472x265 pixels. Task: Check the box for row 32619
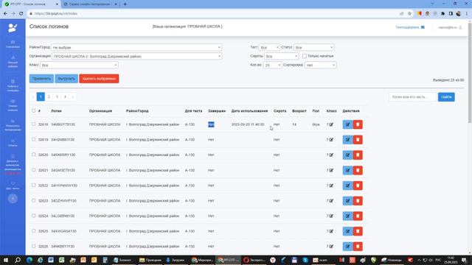(x=34, y=139)
